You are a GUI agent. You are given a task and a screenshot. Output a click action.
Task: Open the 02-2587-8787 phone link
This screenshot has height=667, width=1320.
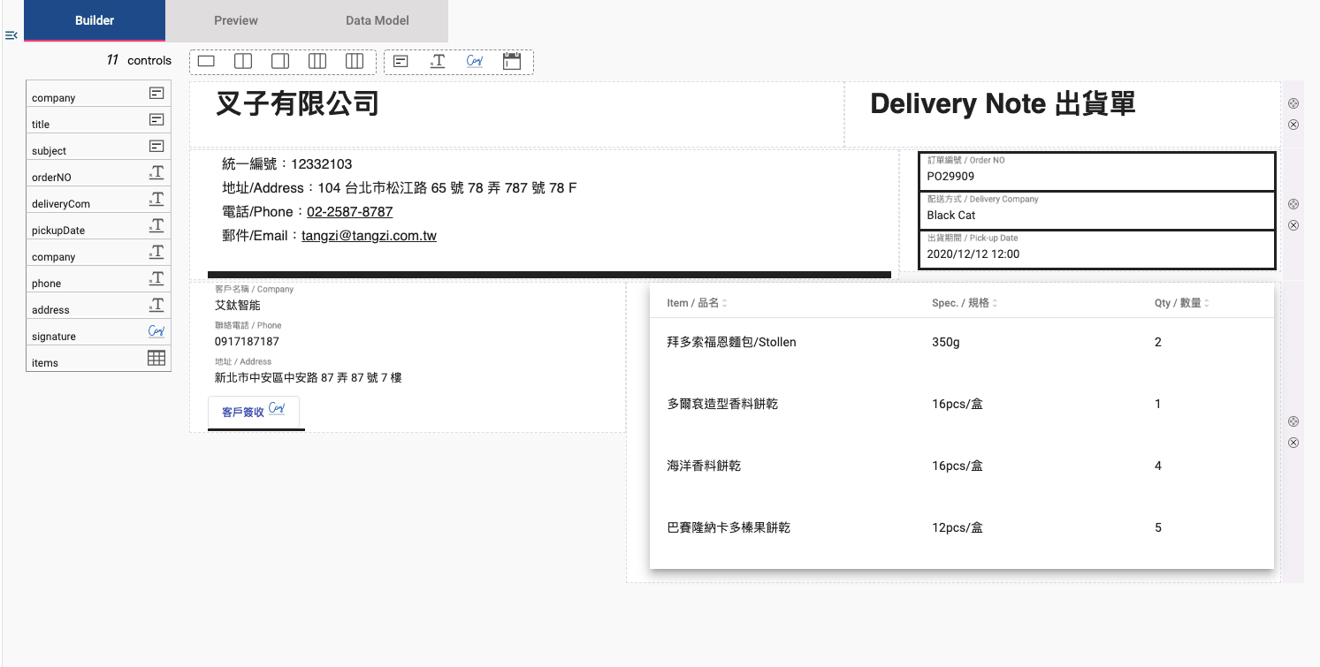350,212
